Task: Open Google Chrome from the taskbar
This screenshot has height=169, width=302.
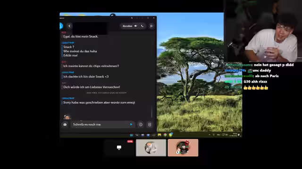Action: 165,135
